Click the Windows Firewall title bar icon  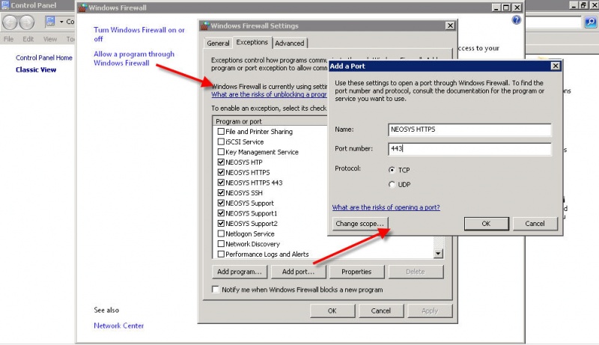click(82, 7)
